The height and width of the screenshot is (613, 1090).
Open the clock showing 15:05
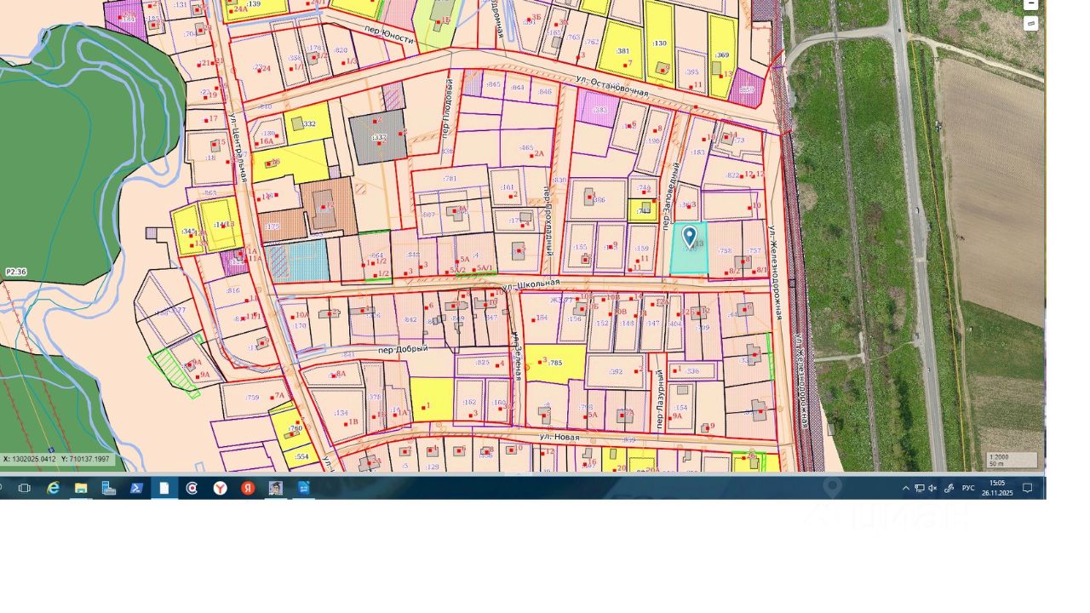tap(996, 488)
